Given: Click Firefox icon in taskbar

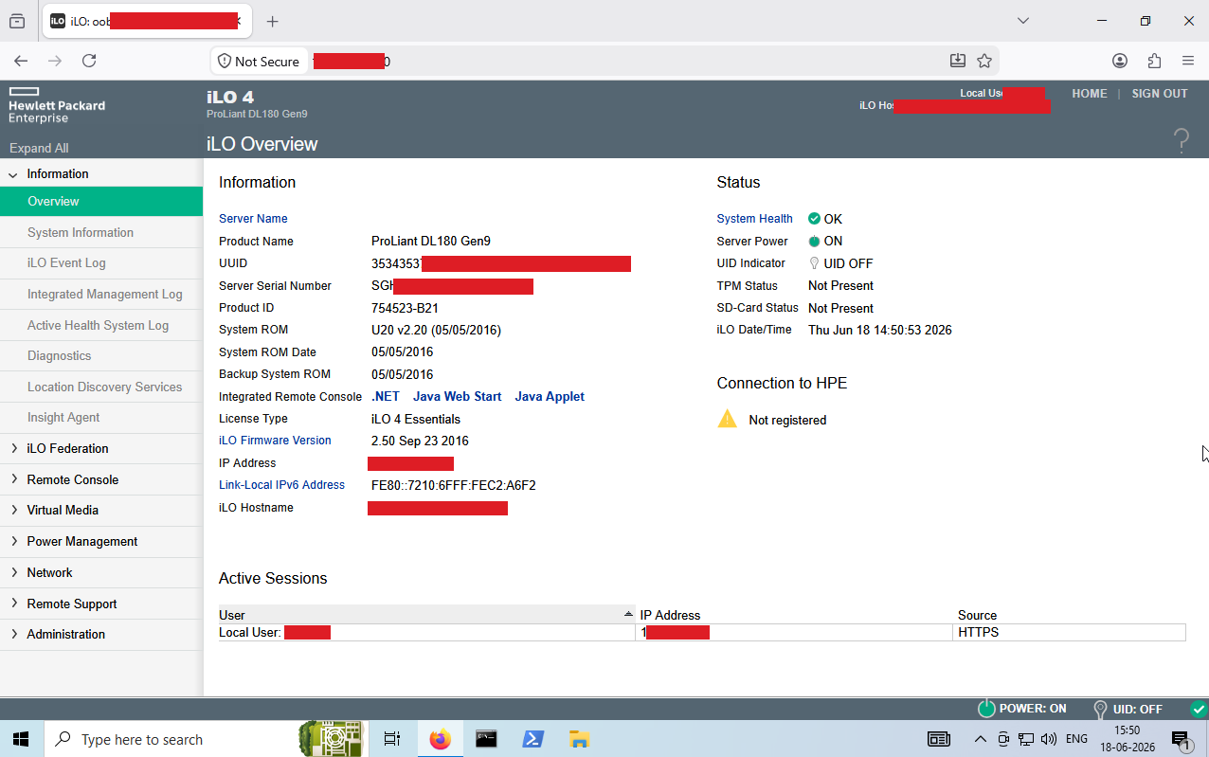Looking at the screenshot, I should tap(440, 739).
